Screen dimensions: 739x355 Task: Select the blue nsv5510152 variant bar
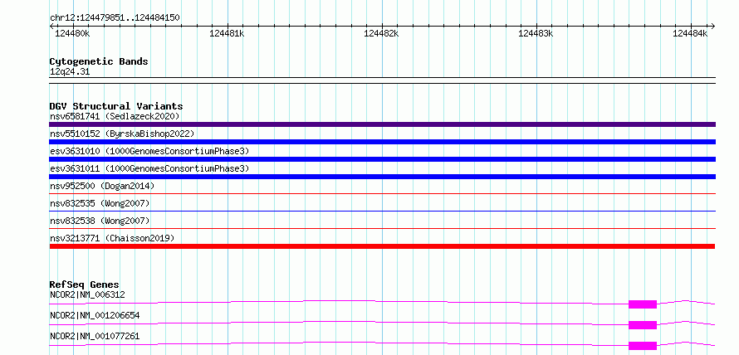click(382, 142)
